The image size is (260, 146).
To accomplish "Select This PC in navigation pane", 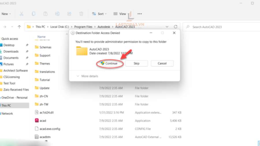I will (15, 105).
